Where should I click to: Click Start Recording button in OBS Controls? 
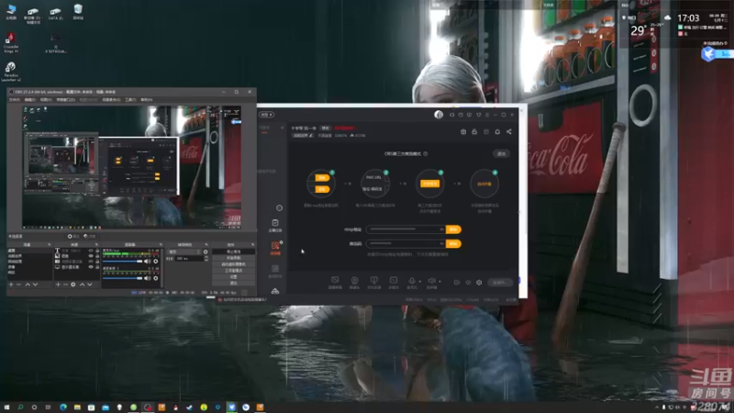[233, 258]
